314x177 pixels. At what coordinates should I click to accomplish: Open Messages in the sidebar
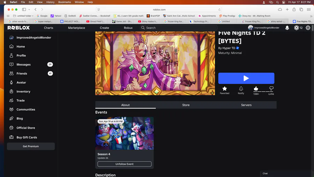pyautogui.click(x=23, y=64)
